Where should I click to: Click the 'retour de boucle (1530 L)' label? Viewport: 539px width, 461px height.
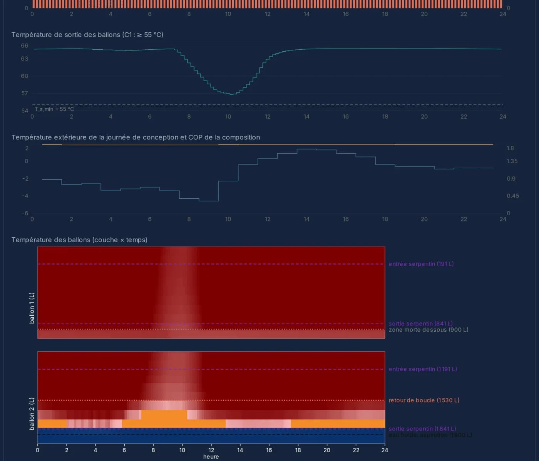[x=424, y=400]
